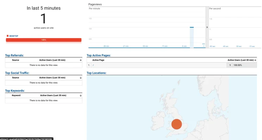Screen dimensions: 262x140
Task: Click the DESKTOP device label
Action: [x=14, y=36]
